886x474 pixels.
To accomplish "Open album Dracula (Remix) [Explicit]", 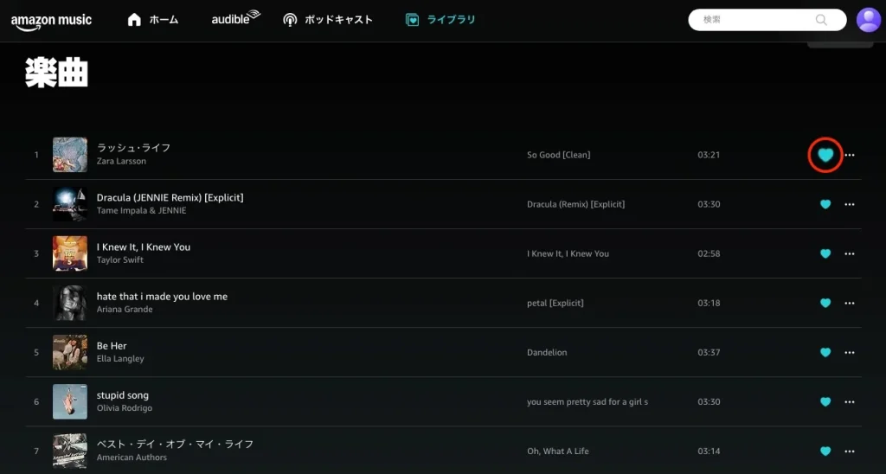I will click(x=575, y=204).
